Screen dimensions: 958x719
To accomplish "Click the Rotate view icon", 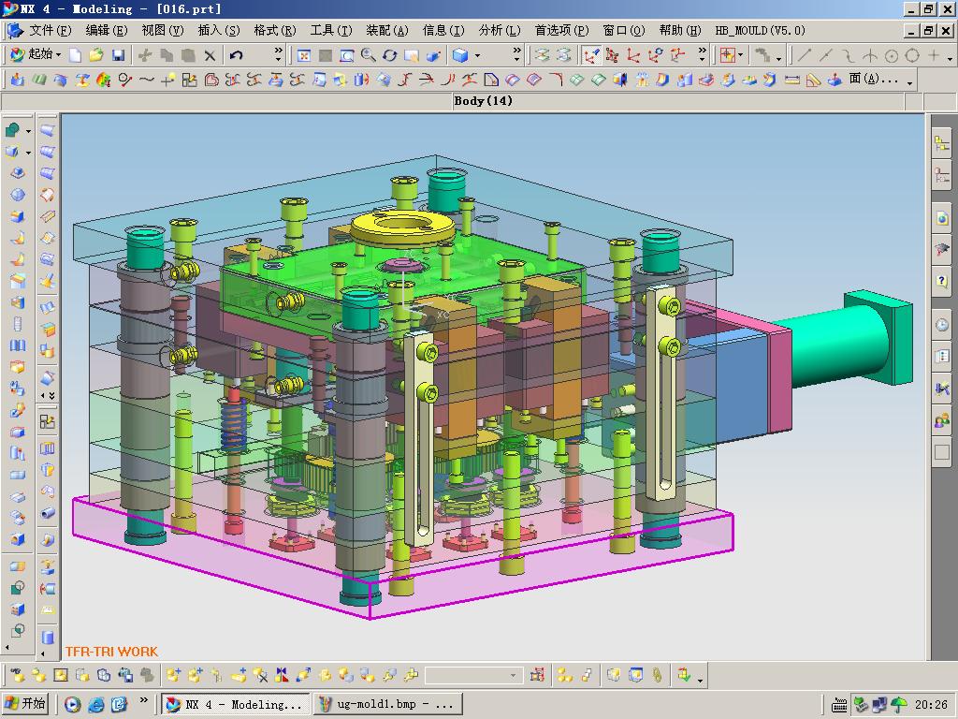I will (390, 55).
